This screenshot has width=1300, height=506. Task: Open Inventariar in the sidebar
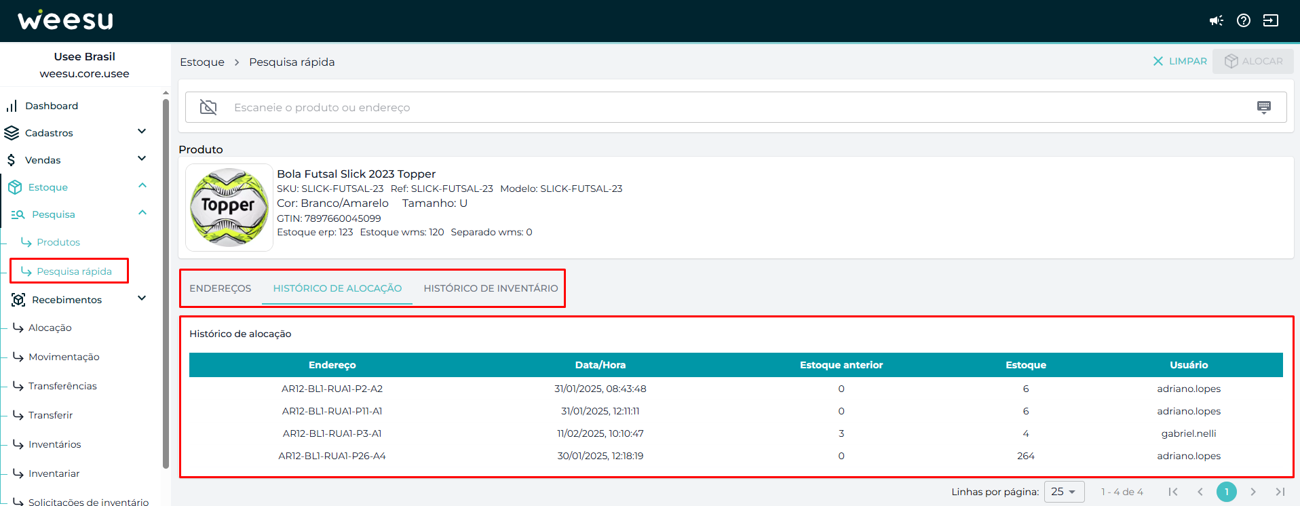54,473
